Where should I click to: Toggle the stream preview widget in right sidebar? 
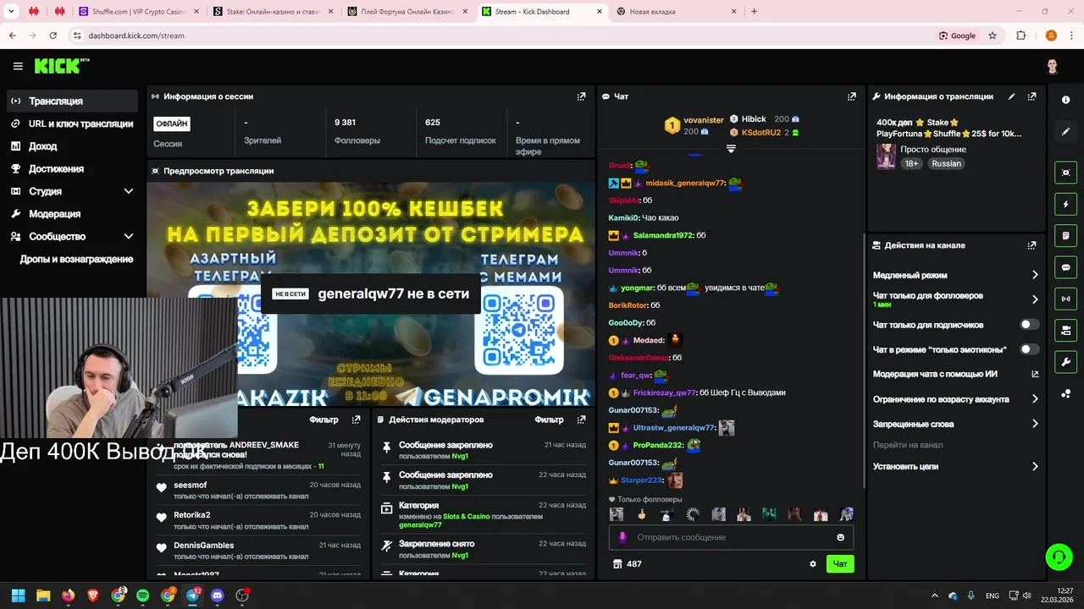(x=1066, y=173)
